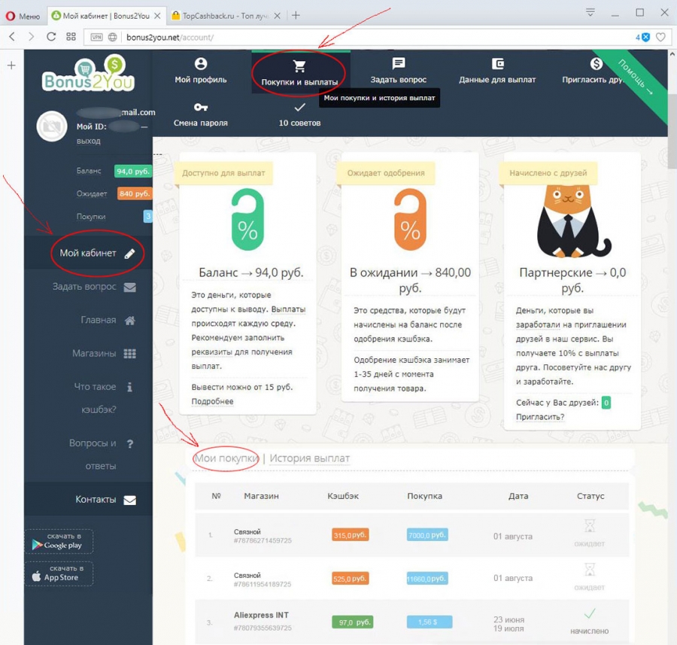The height and width of the screenshot is (645, 677).
Task: Reload the page with browser refresh icon
Action: coord(51,37)
